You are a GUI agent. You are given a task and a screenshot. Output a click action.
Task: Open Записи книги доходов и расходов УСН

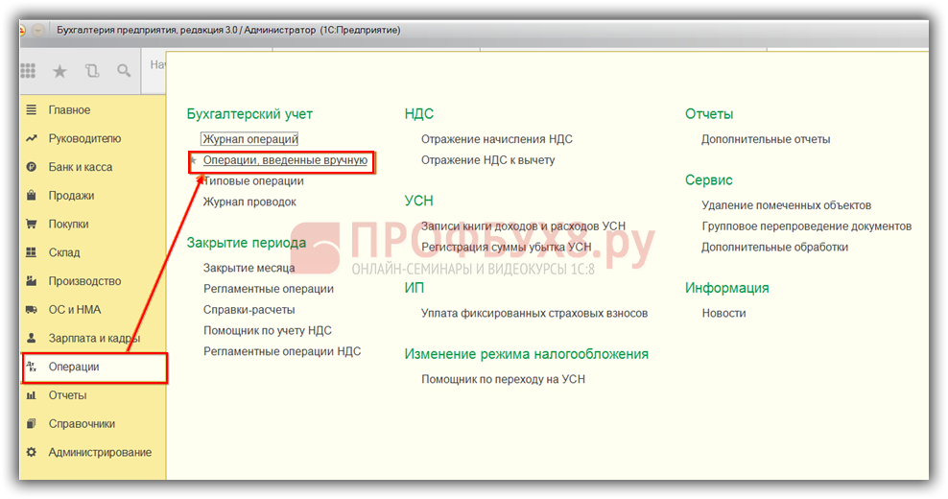[524, 226]
